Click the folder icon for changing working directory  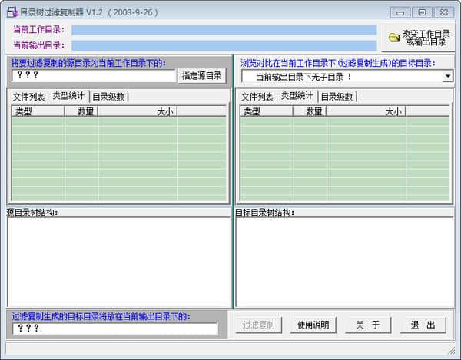click(x=394, y=38)
